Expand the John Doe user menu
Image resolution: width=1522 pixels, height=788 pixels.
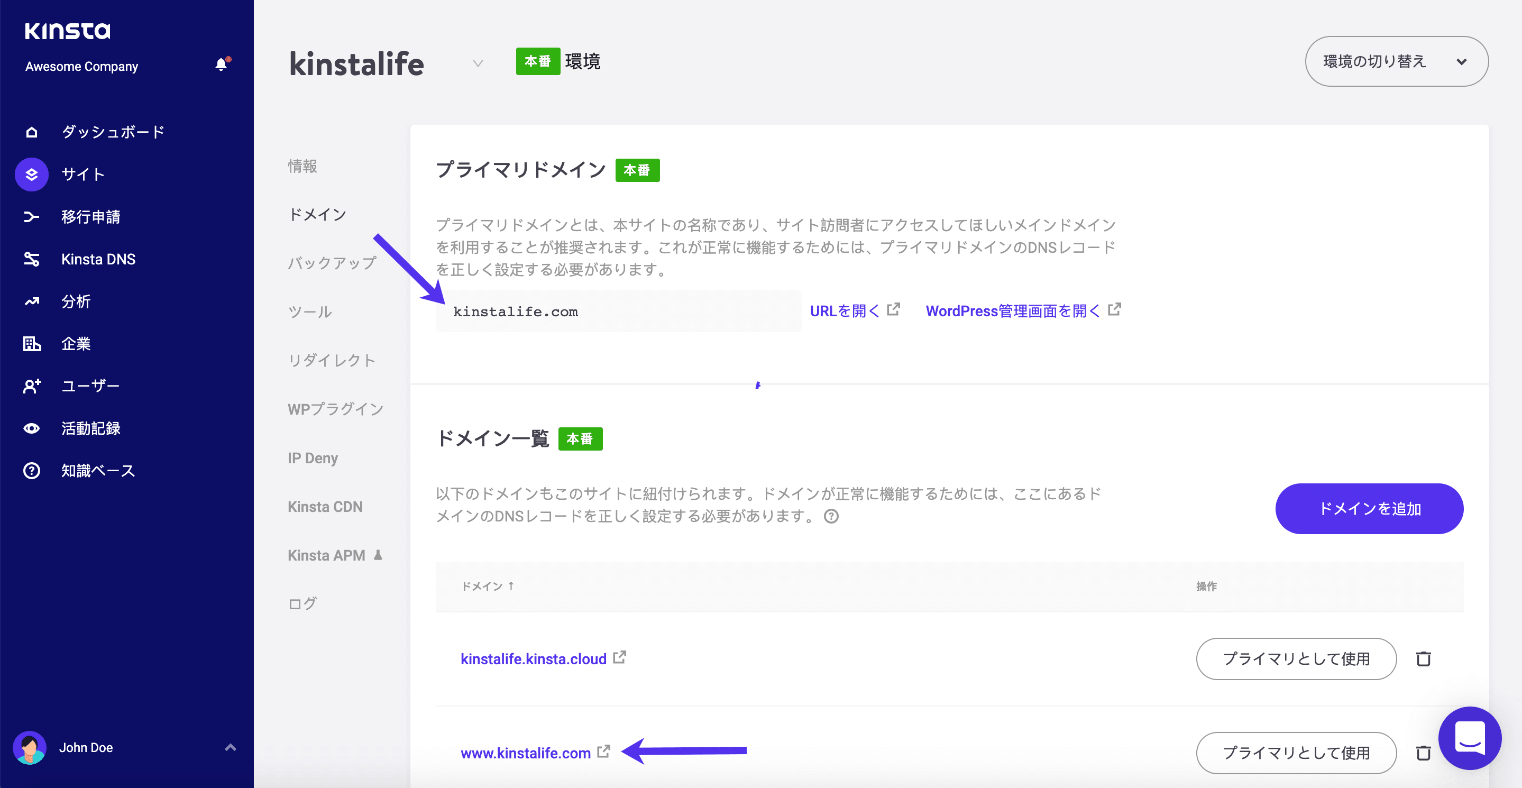click(231, 747)
